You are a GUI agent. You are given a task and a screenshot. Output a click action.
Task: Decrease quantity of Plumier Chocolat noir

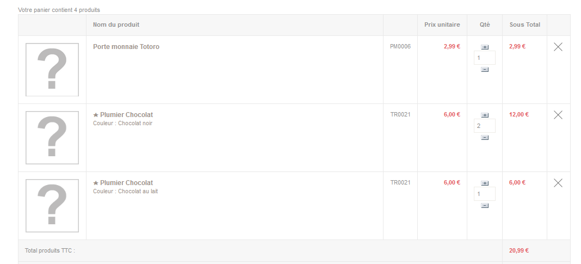click(485, 138)
